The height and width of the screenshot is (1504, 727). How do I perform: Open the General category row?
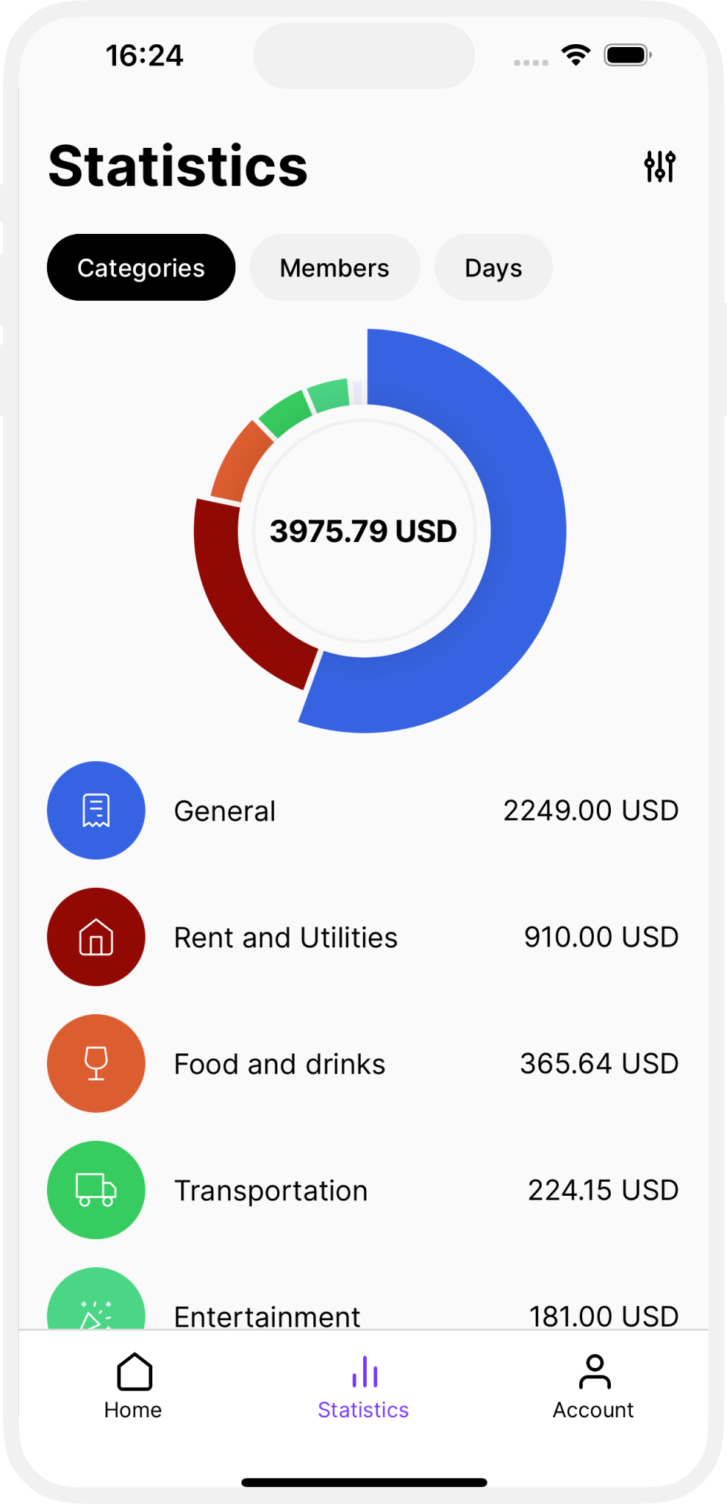point(363,810)
